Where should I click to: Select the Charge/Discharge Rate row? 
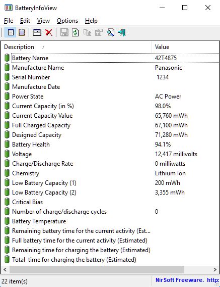point(110,163)
